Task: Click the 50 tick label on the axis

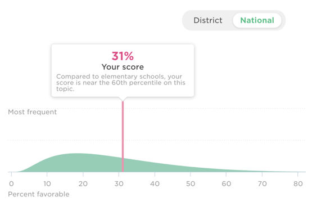Action: [x=191, y=183]
